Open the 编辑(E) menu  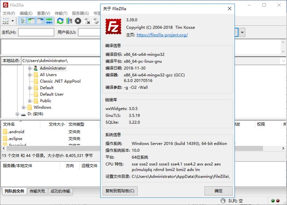26,13
